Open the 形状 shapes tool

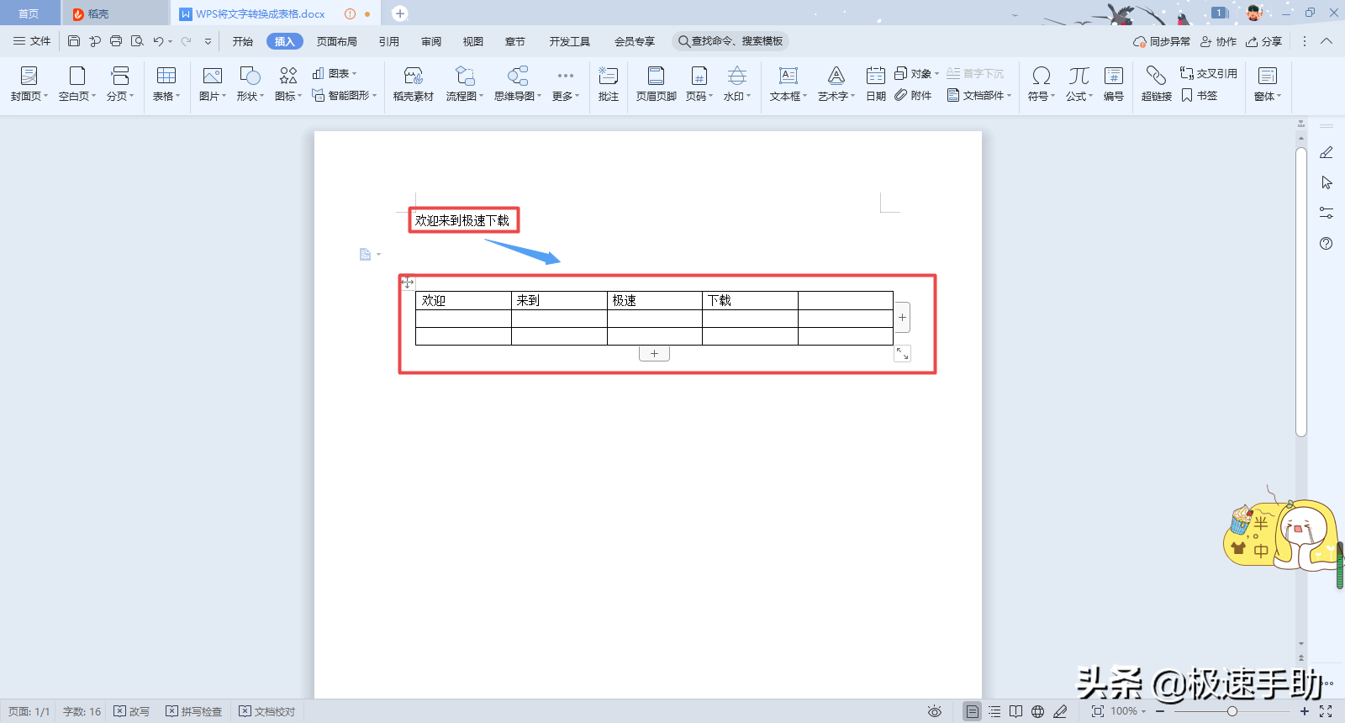(250, 84)
